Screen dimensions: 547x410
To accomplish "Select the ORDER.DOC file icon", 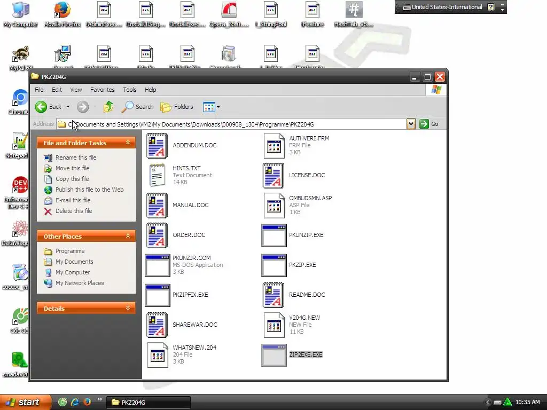I will pyautogui.click(x=157, y=235).
